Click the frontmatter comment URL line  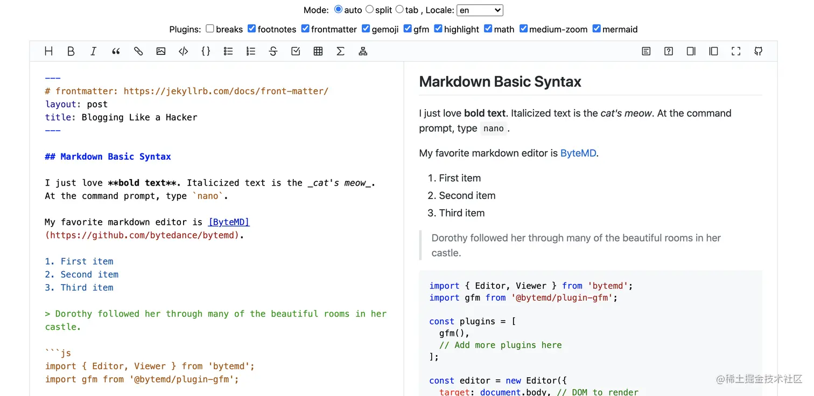click(187, 91)
